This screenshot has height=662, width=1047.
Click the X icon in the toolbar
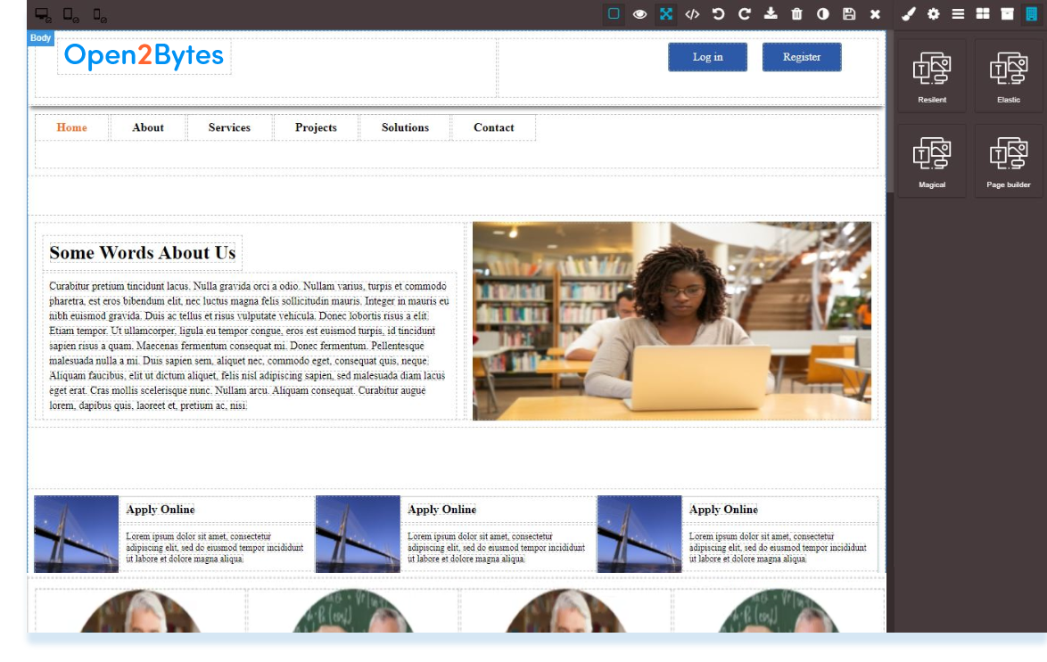[x=875, y=14]
